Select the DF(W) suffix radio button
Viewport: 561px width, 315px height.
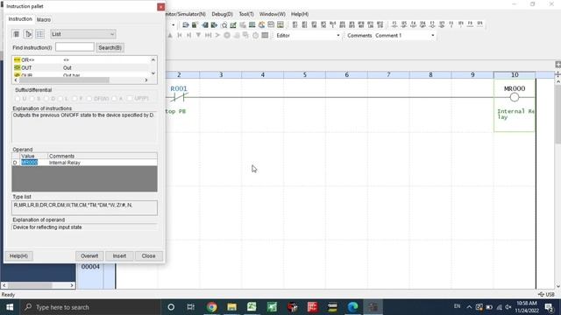tap(89, 98)
